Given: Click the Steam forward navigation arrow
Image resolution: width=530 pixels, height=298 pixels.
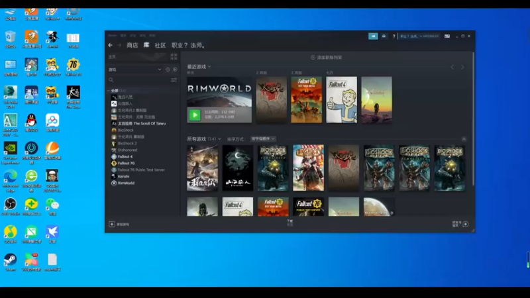Looking at the screenshot, I should [119, 45].
